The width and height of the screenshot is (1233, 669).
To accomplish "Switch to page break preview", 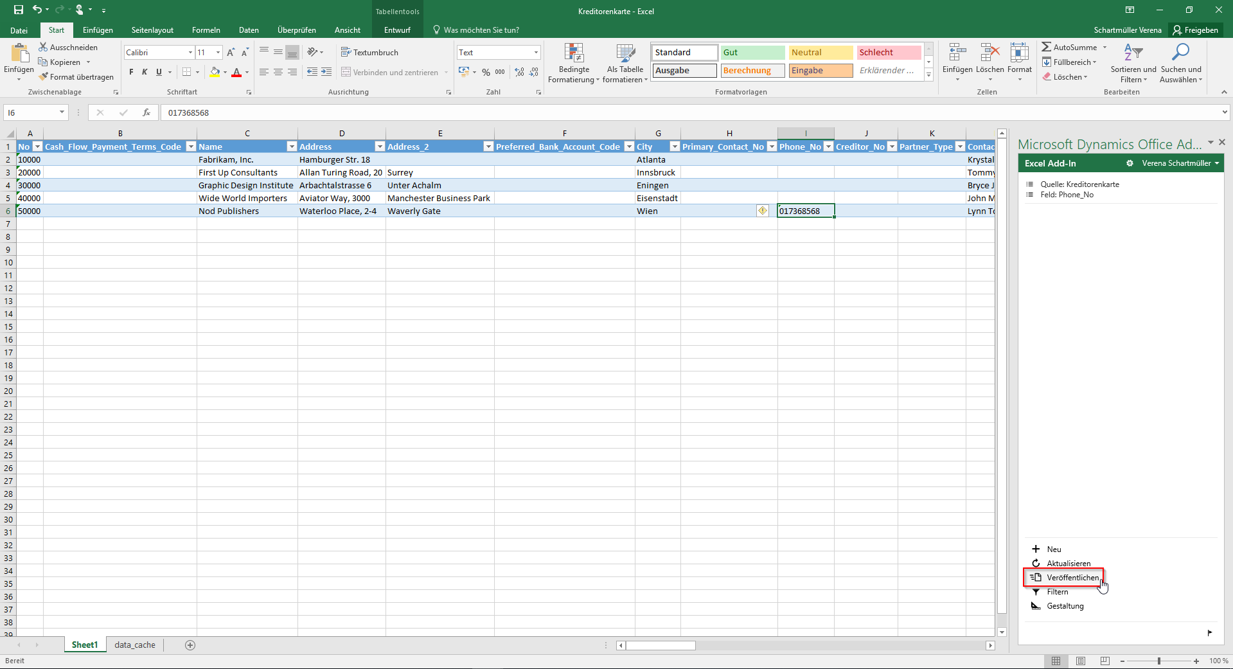I will tap(1105, 661).
